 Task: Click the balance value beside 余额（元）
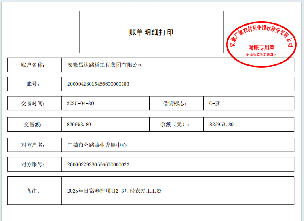point(221,125)
